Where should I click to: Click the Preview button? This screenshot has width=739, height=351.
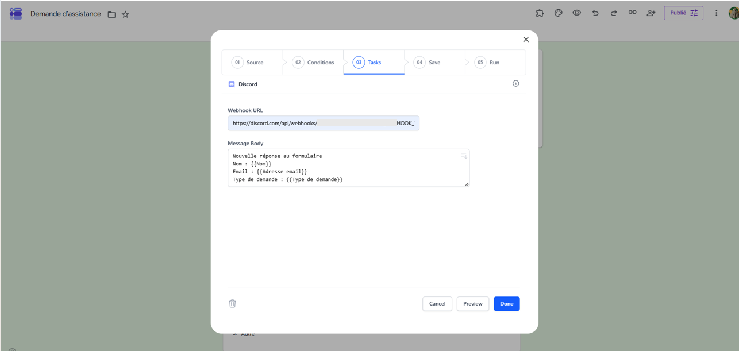473,303
